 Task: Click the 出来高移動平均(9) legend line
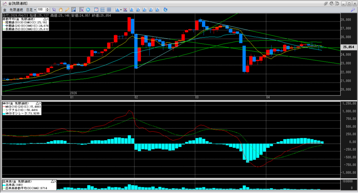[x=25, y=188]
